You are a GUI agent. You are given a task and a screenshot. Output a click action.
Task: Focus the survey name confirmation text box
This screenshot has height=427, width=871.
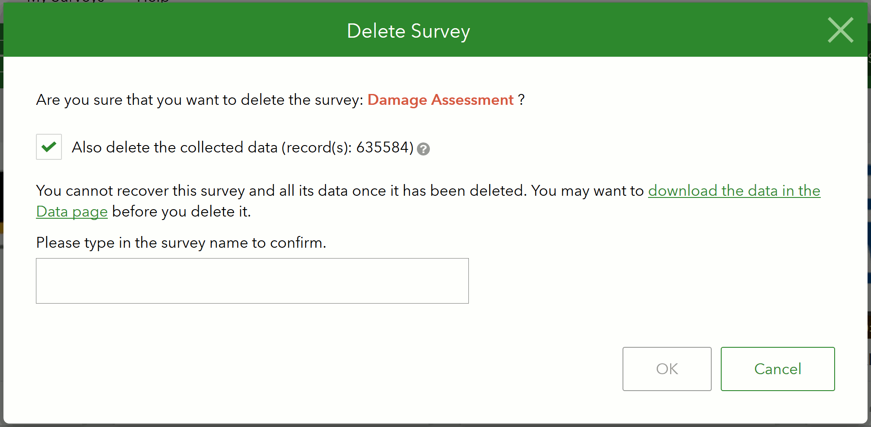coord(252,281)
